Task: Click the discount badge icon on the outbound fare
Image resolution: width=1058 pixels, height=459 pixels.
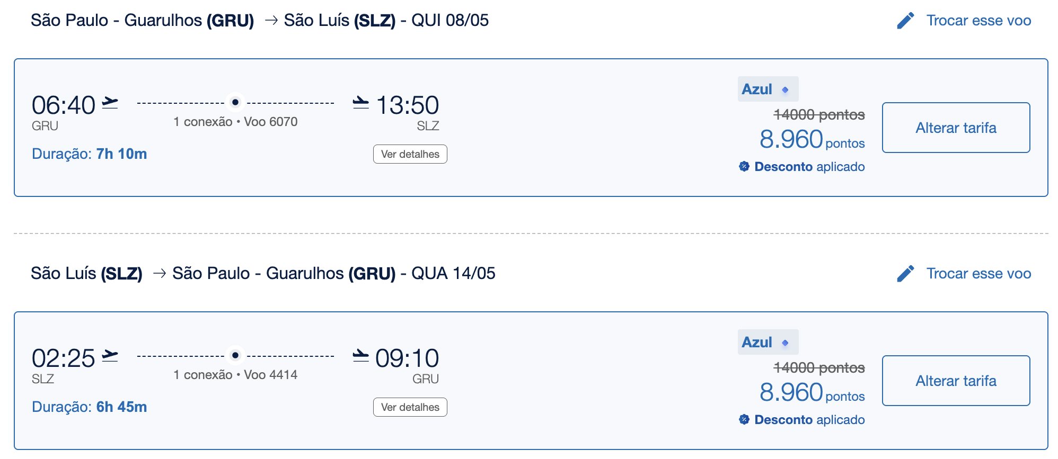Action: click(744, 166)
